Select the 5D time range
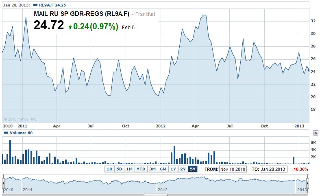Image resolution: width=320 pixels, height=196 pixels. click(119, 169)
